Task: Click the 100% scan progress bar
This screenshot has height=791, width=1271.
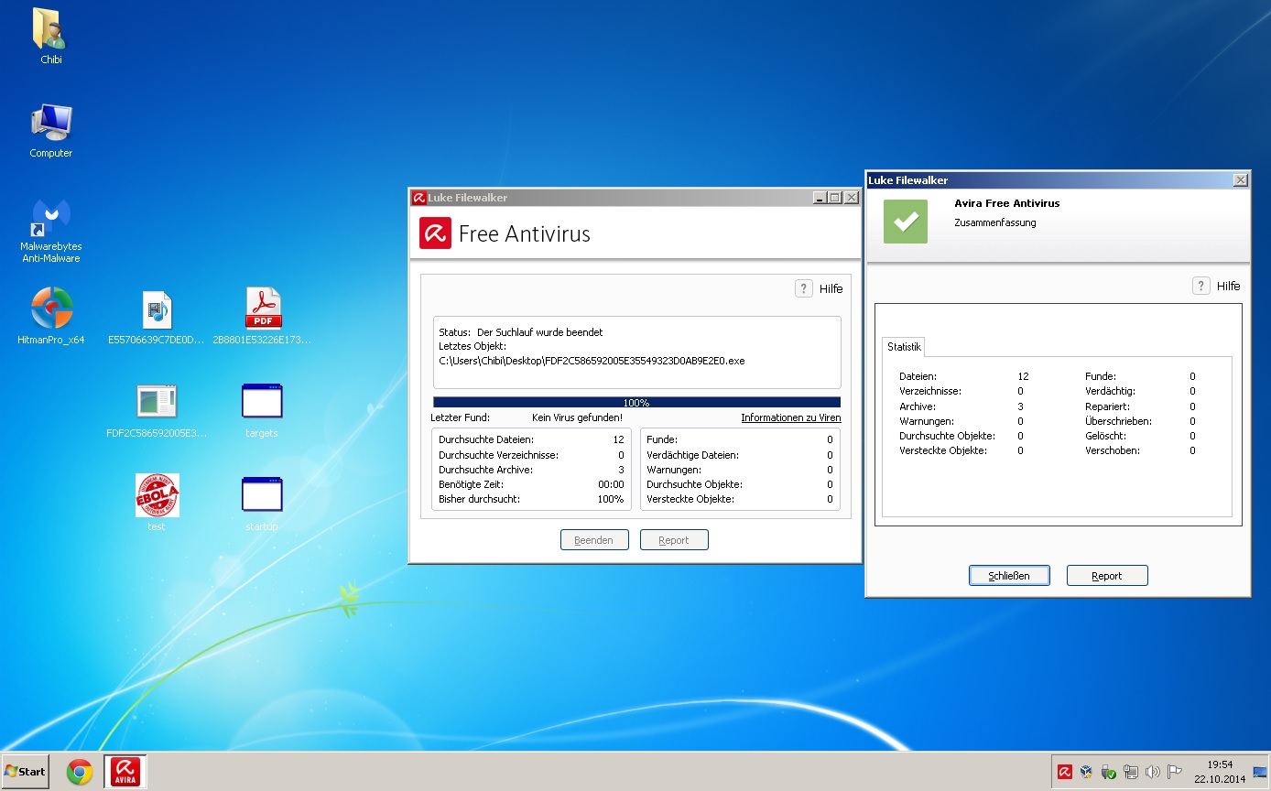Action: pos(636,402)
